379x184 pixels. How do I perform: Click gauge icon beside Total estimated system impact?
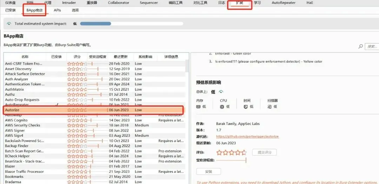[9, 23]
